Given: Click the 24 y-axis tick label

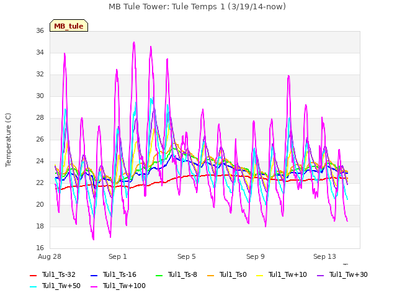Looking at the screenshot, I should [40, 161].
